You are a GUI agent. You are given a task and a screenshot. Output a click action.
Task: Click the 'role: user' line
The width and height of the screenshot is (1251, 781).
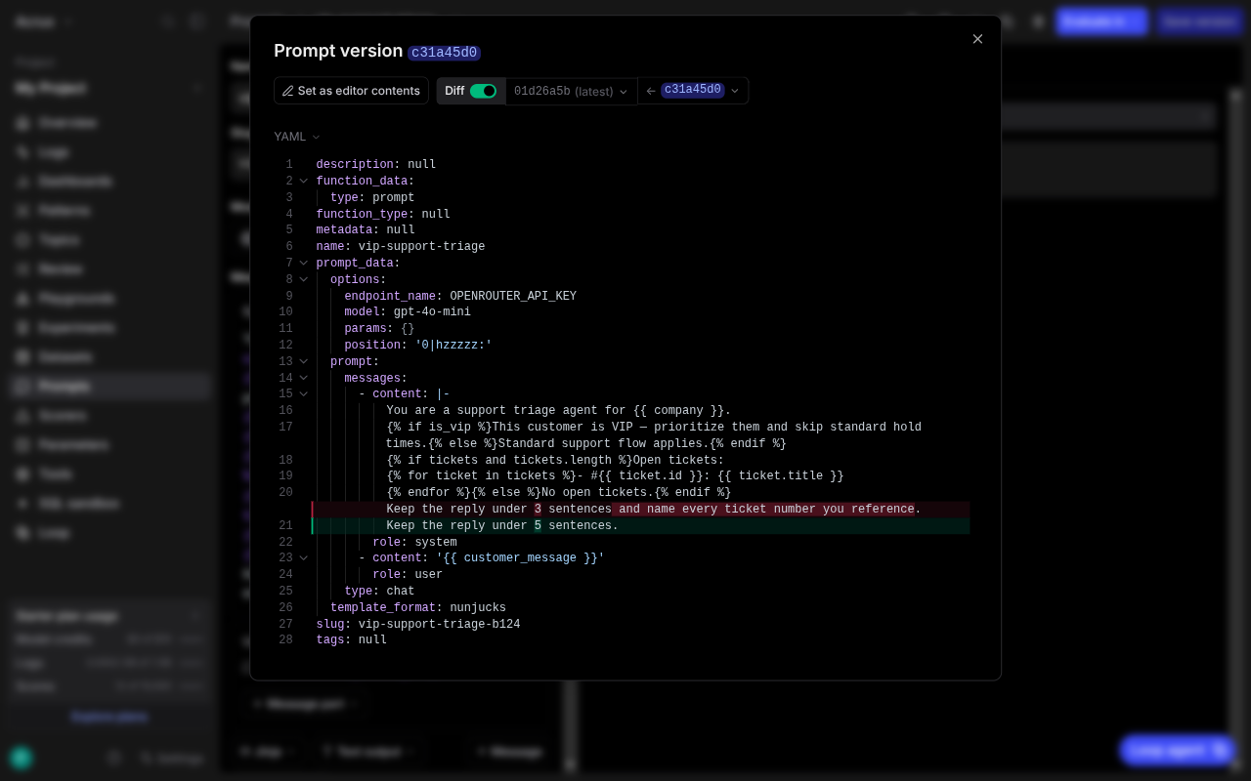click(408, 575)
